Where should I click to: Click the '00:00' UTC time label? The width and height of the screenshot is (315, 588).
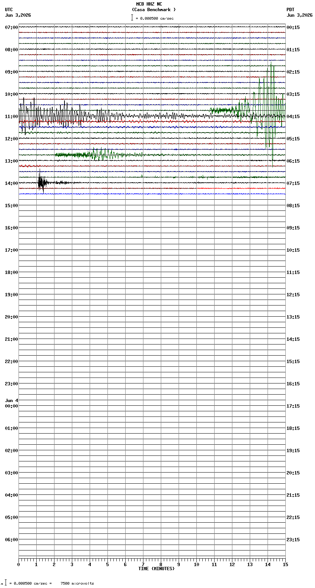coord(11,406)
